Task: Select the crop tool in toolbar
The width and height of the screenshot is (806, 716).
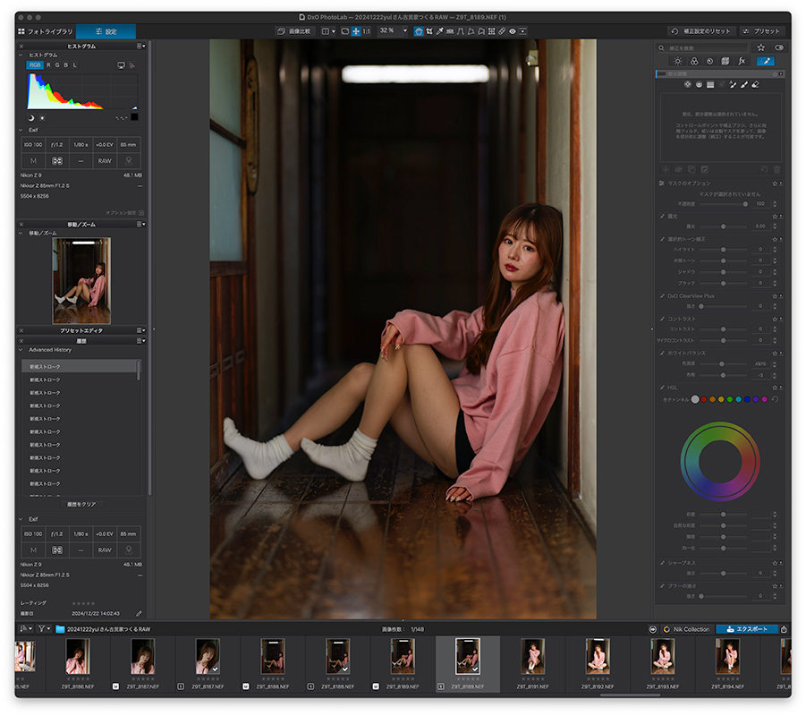Action: (x=429, y=31)
